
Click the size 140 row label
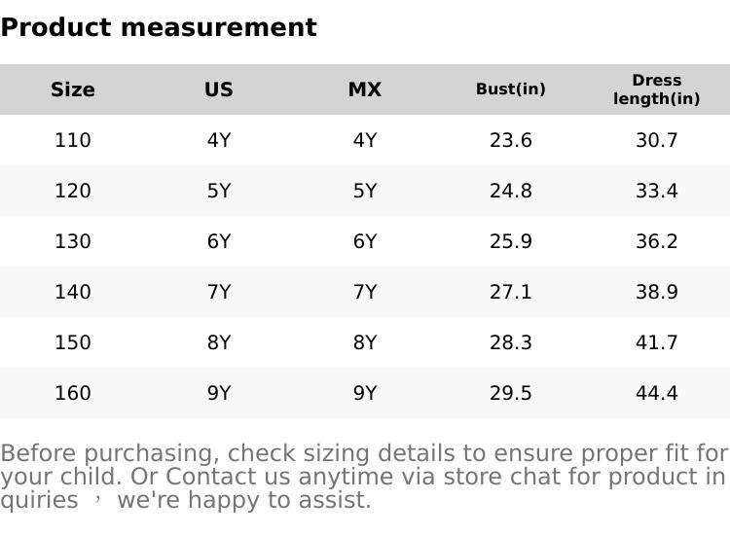tap(73, 292)
